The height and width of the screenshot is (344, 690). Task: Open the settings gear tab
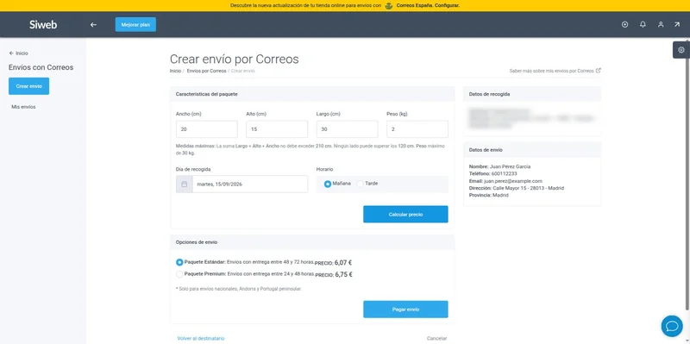click(681, 50)
